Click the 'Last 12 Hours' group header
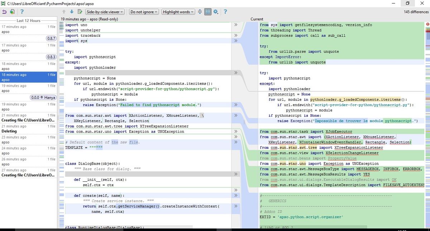 click(29, 21)
